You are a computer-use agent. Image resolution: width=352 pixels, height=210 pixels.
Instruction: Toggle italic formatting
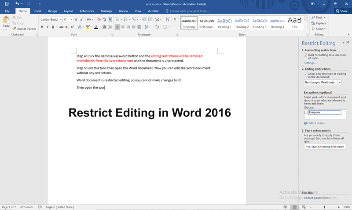point(48,27)
